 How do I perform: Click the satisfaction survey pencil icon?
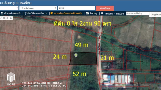pos(52,13)
